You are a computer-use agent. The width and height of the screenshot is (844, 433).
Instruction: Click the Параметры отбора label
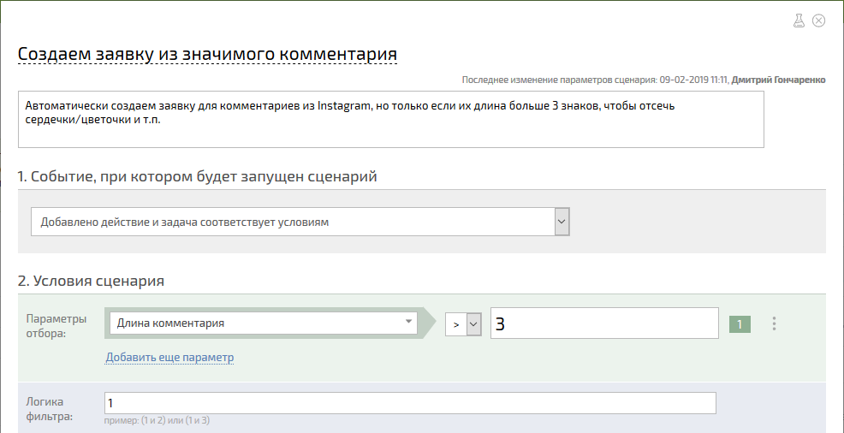[56, 325]
